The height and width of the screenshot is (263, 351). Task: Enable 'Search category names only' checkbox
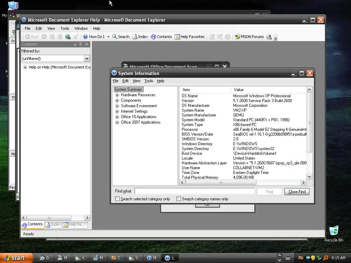pyautogui.click(x=179, y=199)
